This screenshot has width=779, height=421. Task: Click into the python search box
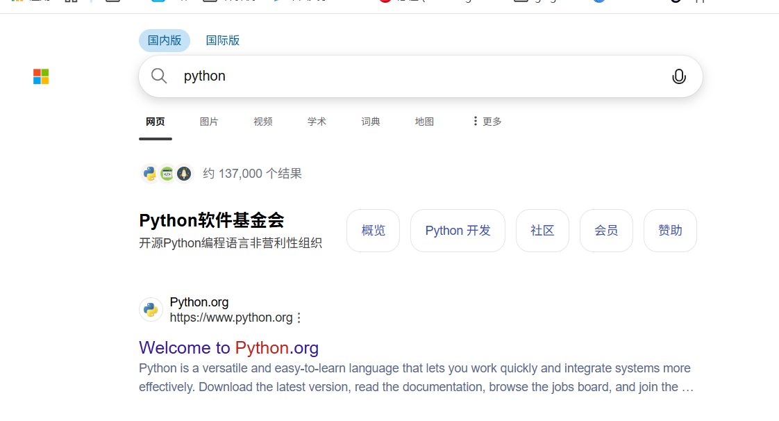[x=420, y=76]
